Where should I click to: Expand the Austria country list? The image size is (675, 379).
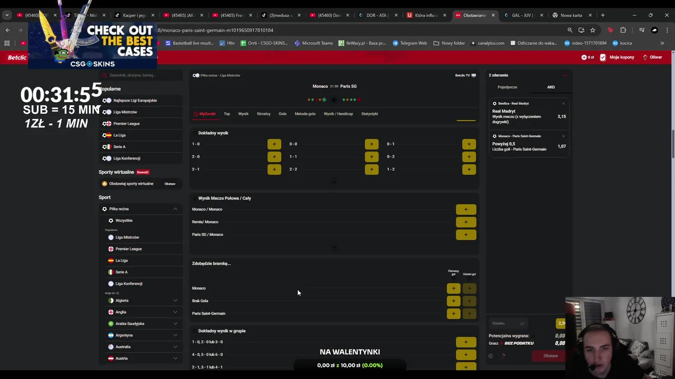175,358
